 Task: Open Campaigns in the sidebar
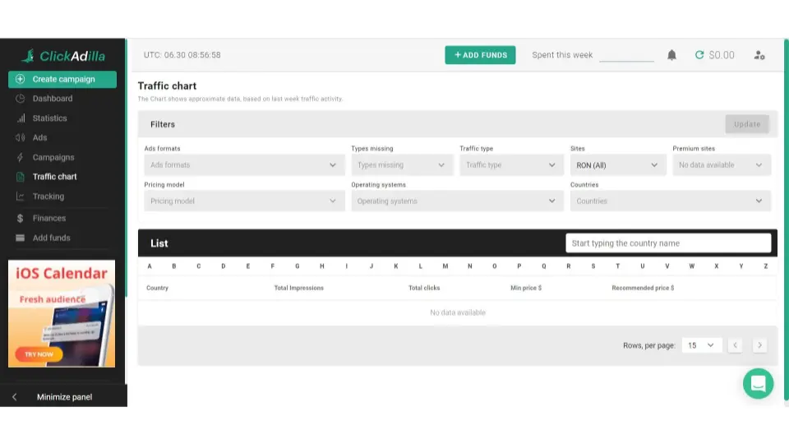[x=53, y=158]
